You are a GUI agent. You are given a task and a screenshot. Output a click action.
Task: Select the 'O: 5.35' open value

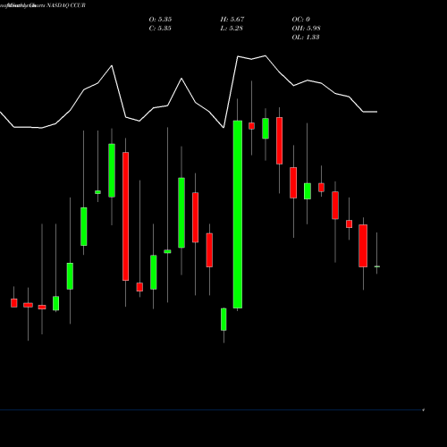160,19
